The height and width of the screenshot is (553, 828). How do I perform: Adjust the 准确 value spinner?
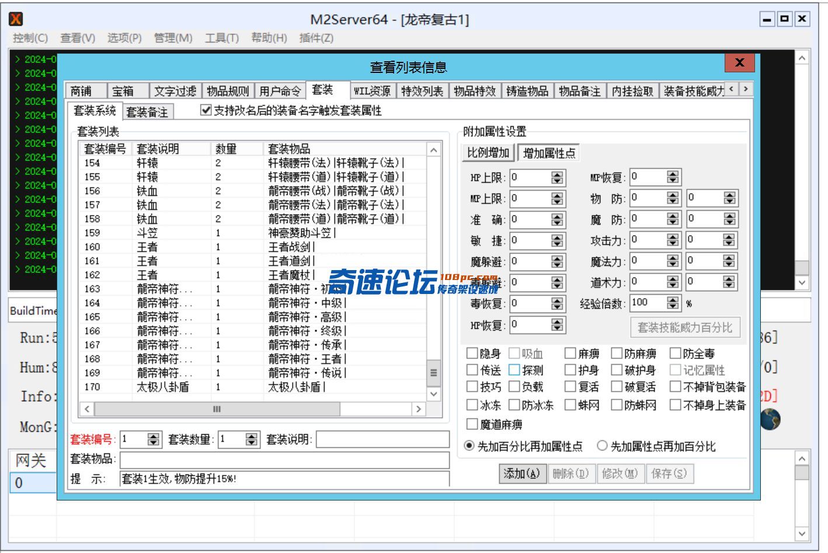(x=558, y=219)
